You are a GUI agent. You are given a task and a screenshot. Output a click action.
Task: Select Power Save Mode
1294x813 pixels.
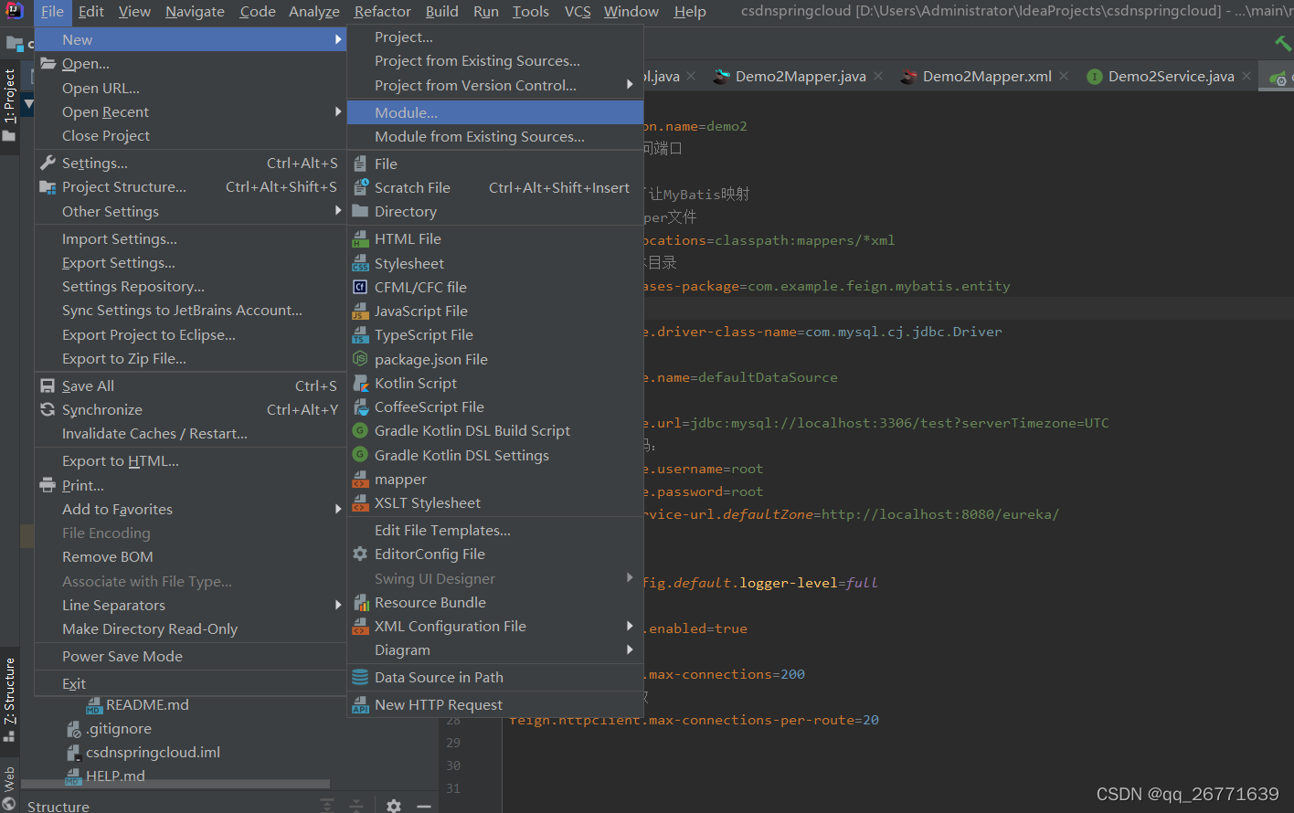point(190,656)
